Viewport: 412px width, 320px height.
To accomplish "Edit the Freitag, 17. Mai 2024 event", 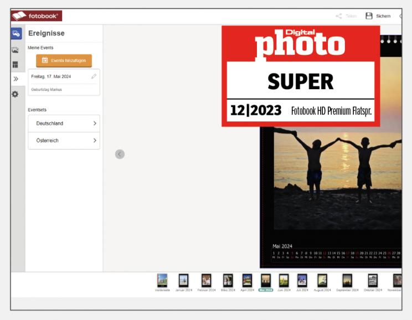I will (x=94, y=76).
